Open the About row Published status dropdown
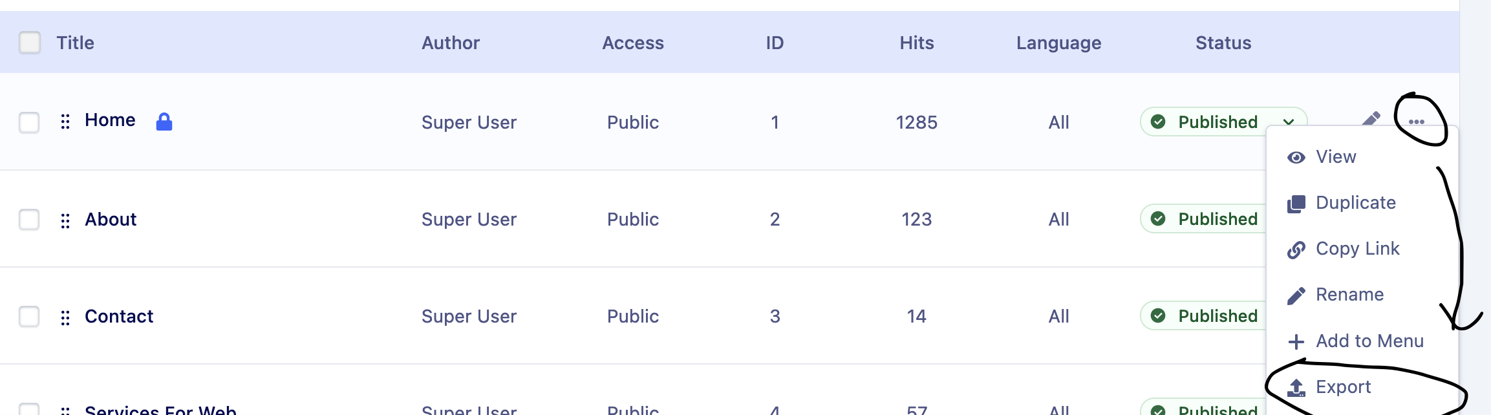Screen dimensions: 1491x415 [x=1203, y=219]
